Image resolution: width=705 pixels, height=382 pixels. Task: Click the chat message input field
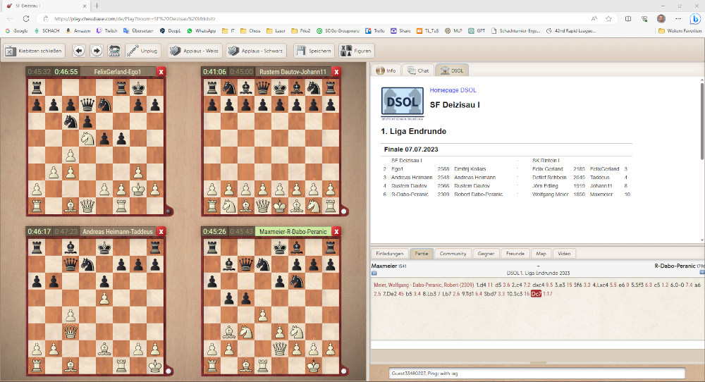click(x=536, y=374)
